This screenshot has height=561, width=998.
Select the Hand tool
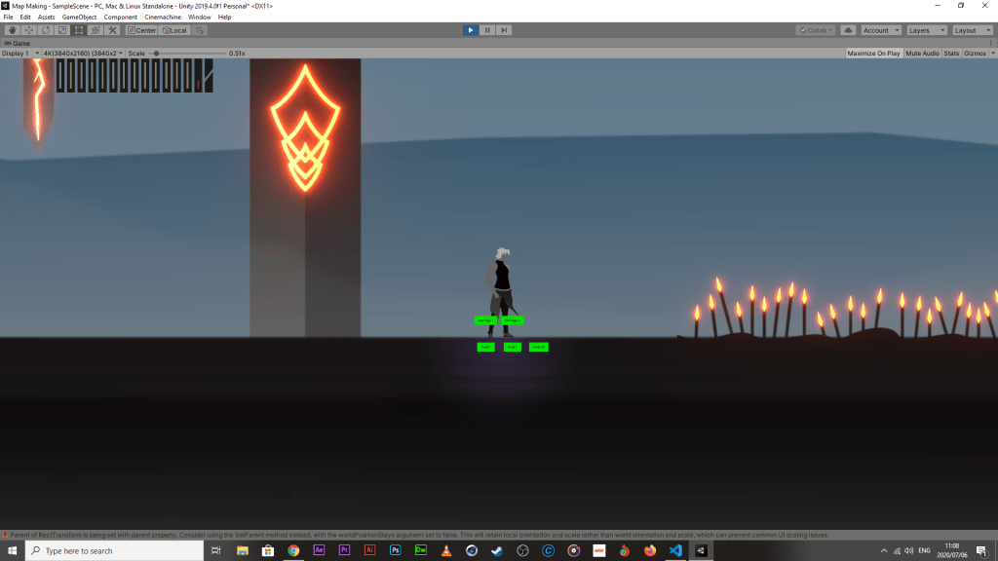point(13,30)
